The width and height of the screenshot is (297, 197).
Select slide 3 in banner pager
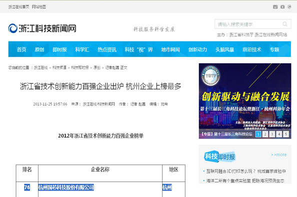(272, 134)
